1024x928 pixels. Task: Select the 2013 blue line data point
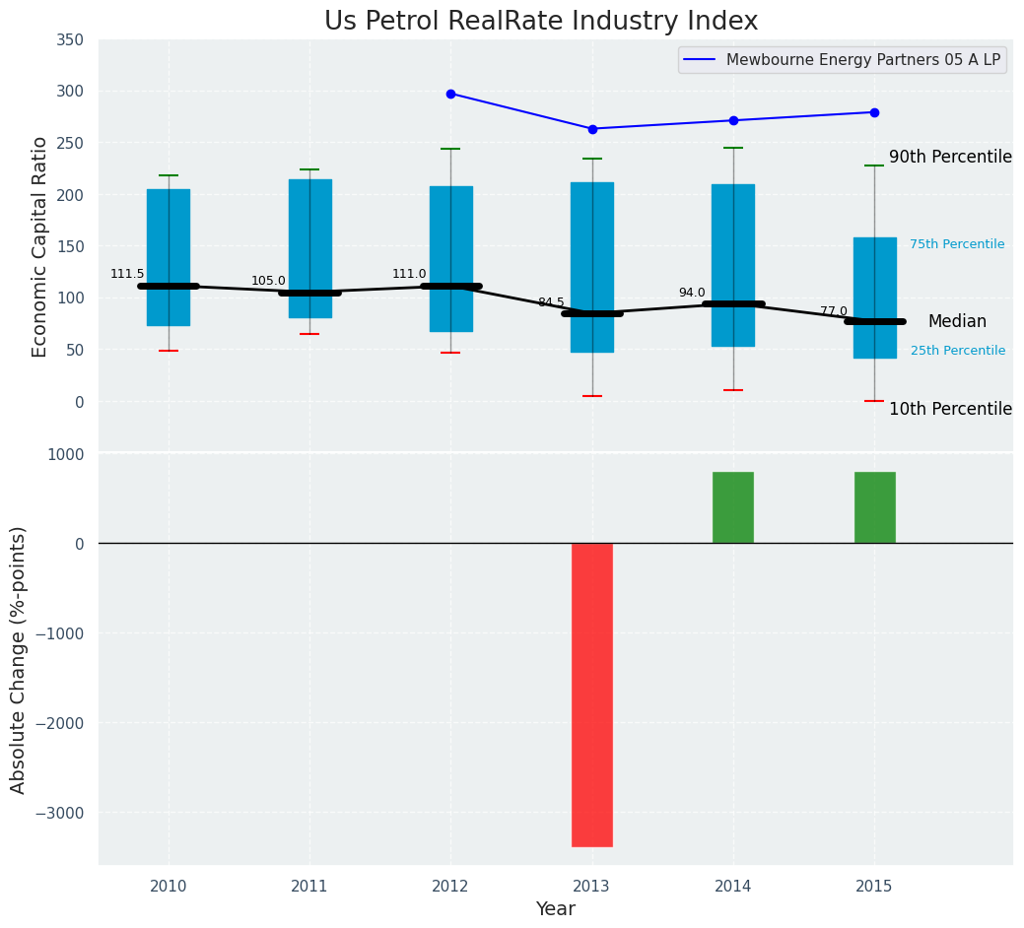click(592, 129)
